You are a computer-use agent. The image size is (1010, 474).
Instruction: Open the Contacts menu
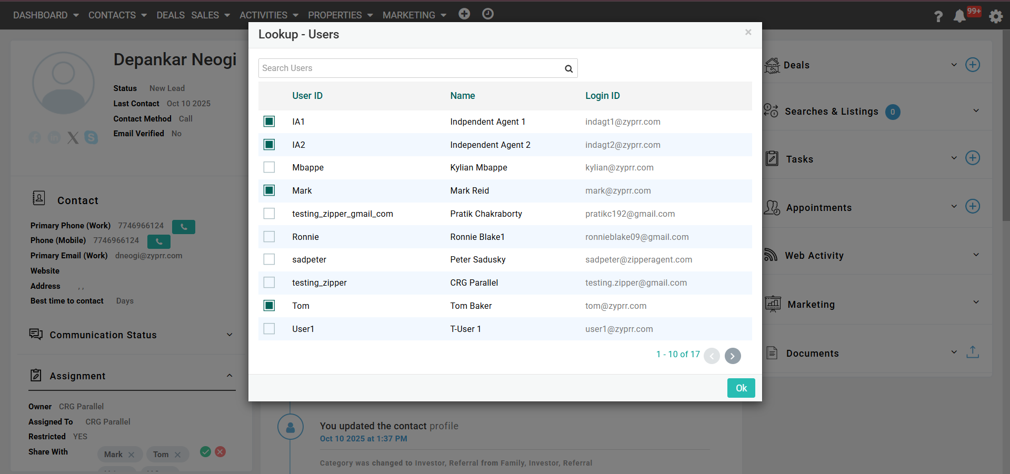click(117, 15)
